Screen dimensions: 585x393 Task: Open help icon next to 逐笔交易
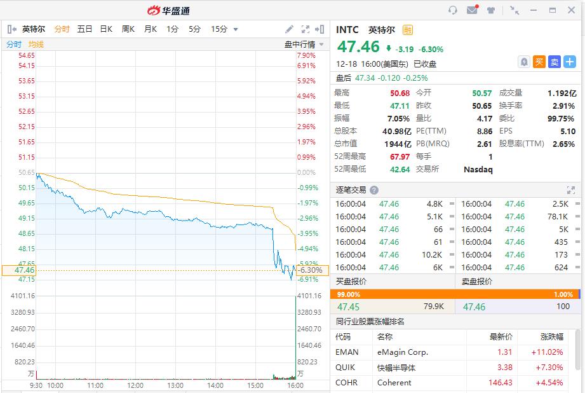(374, 190)
